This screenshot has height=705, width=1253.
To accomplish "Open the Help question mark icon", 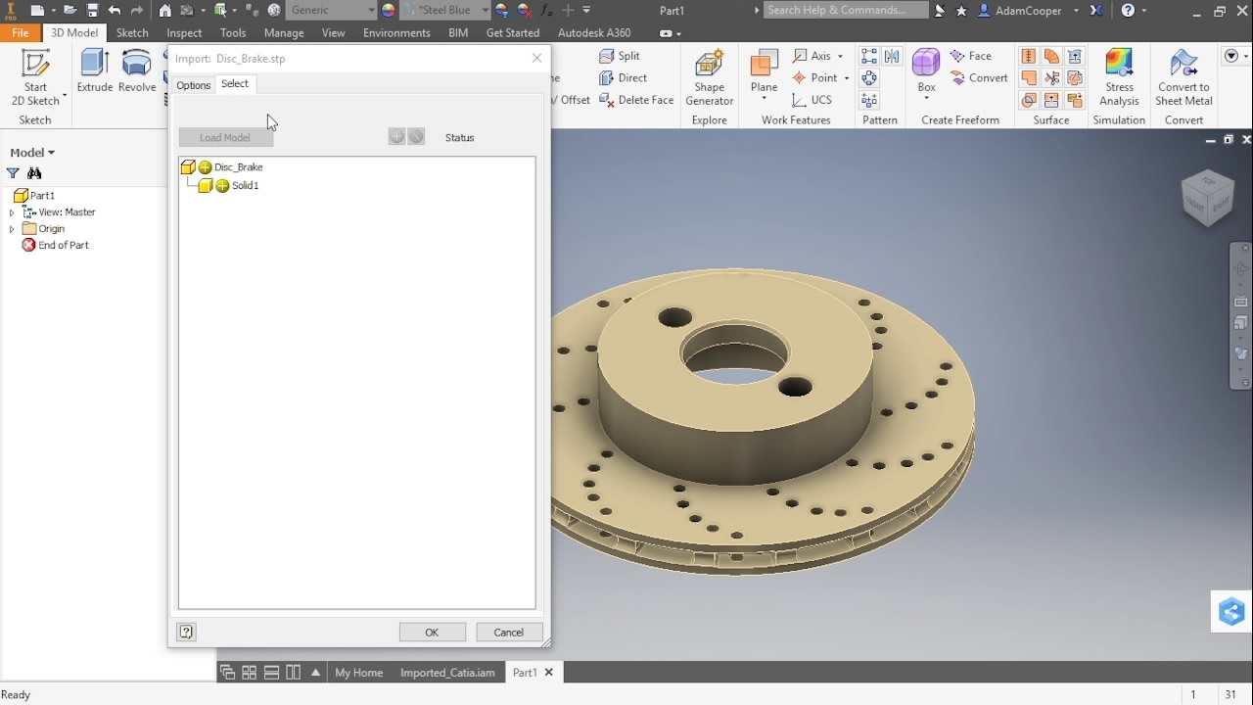I will coord(1128,10).
